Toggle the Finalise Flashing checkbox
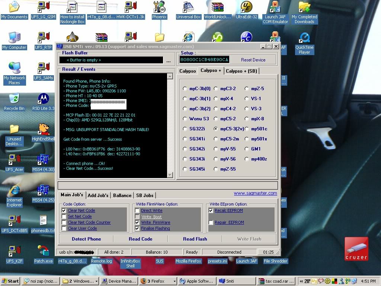Image resolution: width=381 pixels, height=286 pixels. [137, 228]
